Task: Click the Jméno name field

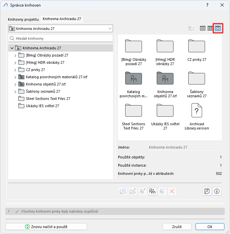Action: point(185,147)
